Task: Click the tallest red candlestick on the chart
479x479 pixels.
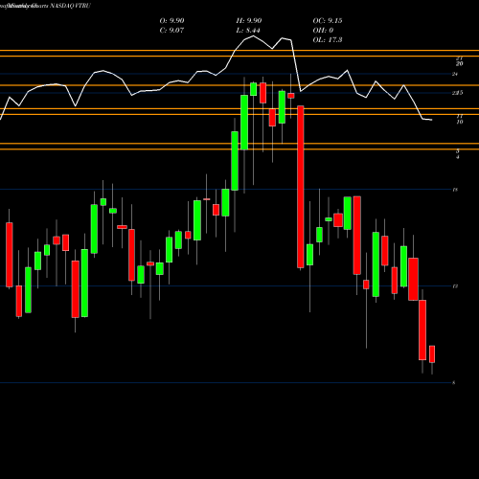Action: click(301, 187)
